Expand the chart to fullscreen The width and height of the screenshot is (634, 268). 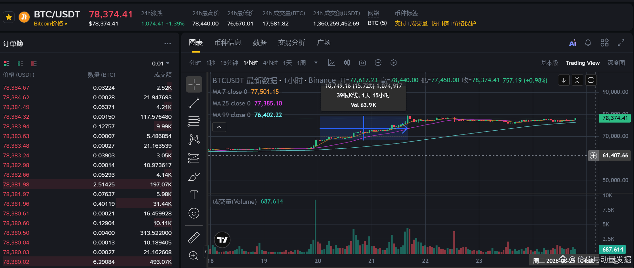[621, 43]
